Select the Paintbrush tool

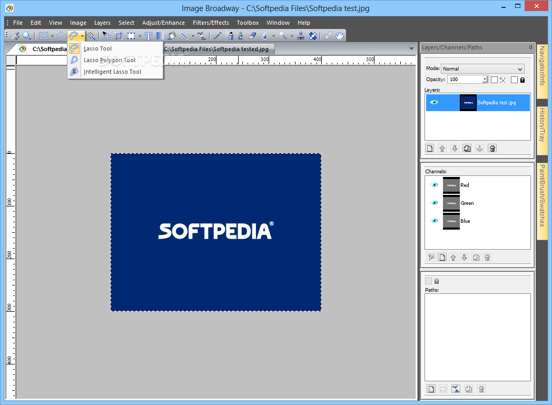(x=241, y=35)
